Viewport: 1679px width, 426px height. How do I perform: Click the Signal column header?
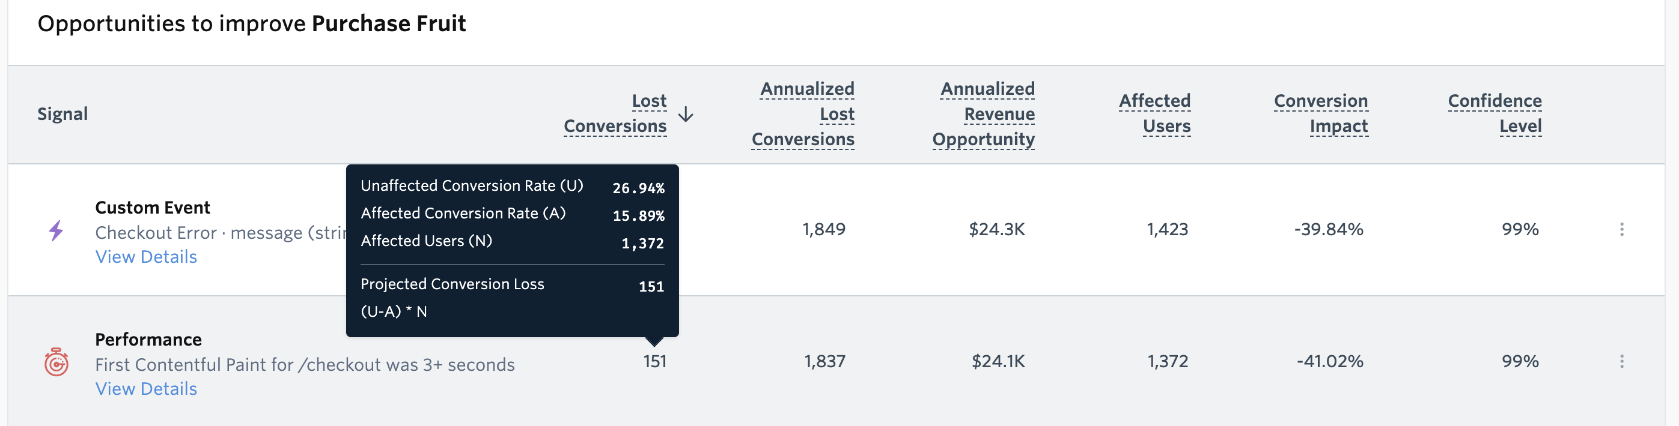(62, 113)
